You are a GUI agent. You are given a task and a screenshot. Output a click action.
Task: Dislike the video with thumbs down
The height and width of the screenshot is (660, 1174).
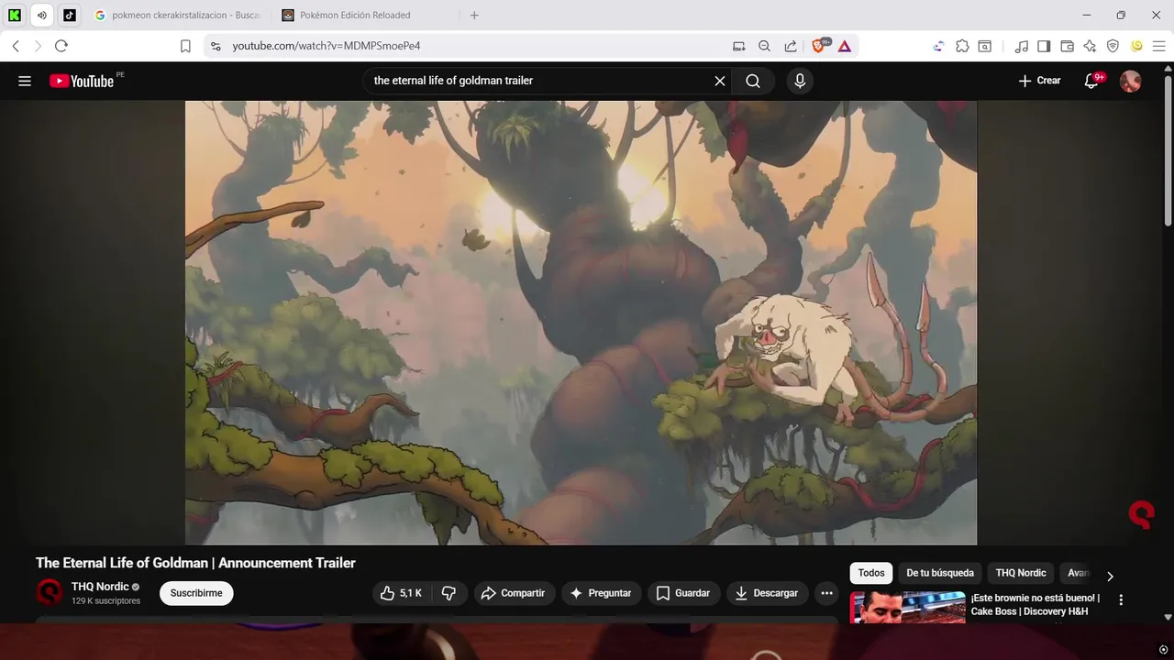(449, 593)
